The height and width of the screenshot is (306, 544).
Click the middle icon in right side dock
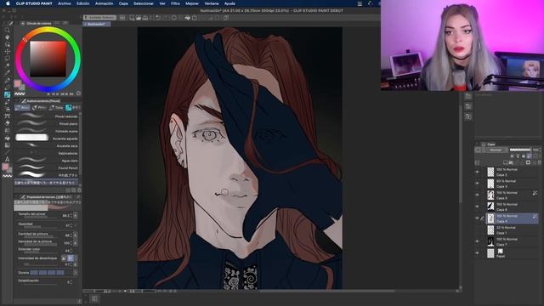pyautogui.click(x=468, y=106)
